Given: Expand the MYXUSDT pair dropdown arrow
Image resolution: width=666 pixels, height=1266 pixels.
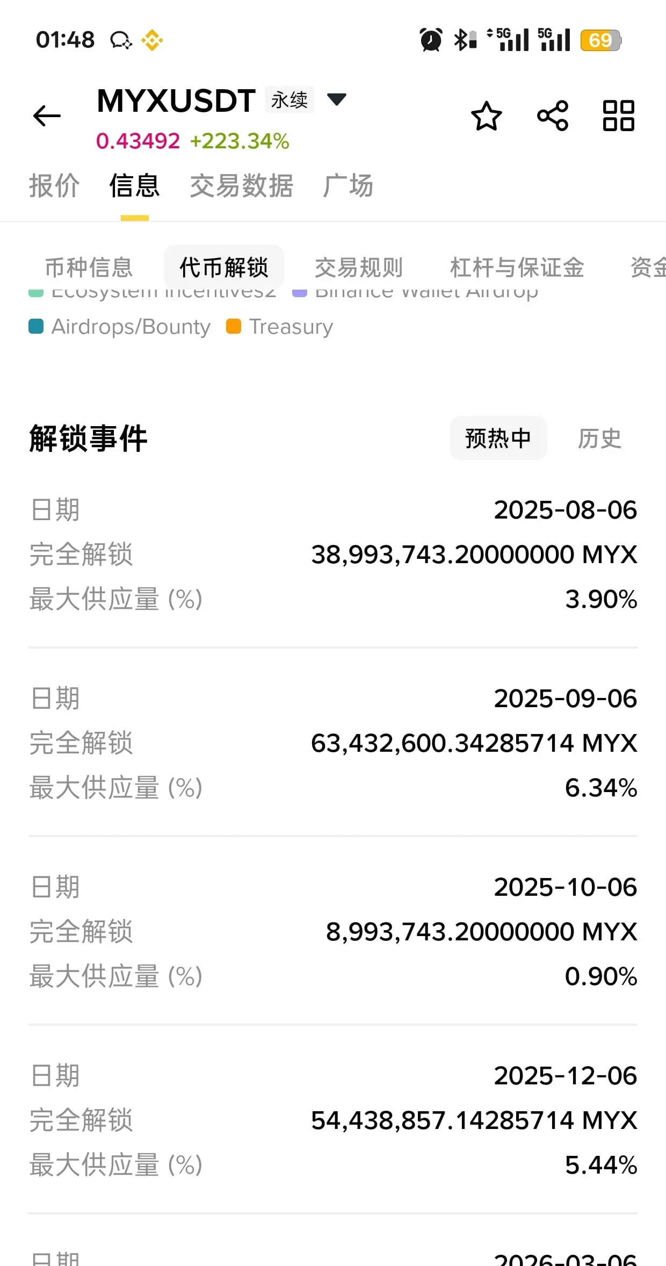Looking at the screenshot, I should pyautogui.click(x=337, y=99).
